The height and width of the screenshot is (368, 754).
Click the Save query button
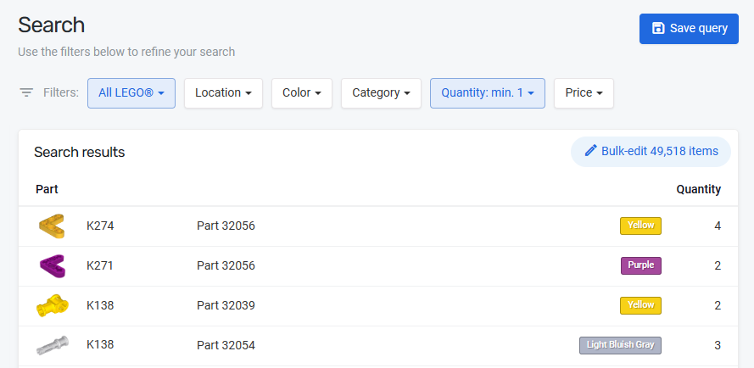tap(688, 29)
